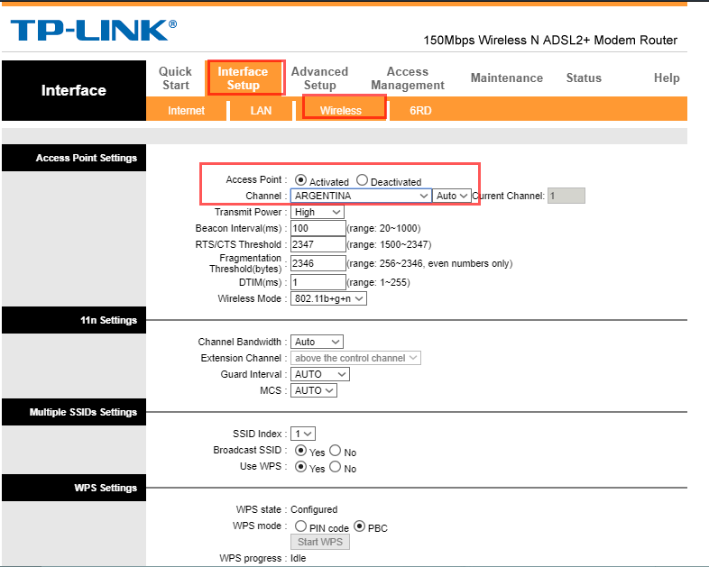The height and width of the screenshot is (567, 709).
Task: Choose PBC WPS mode
Action: coord(360,526)
